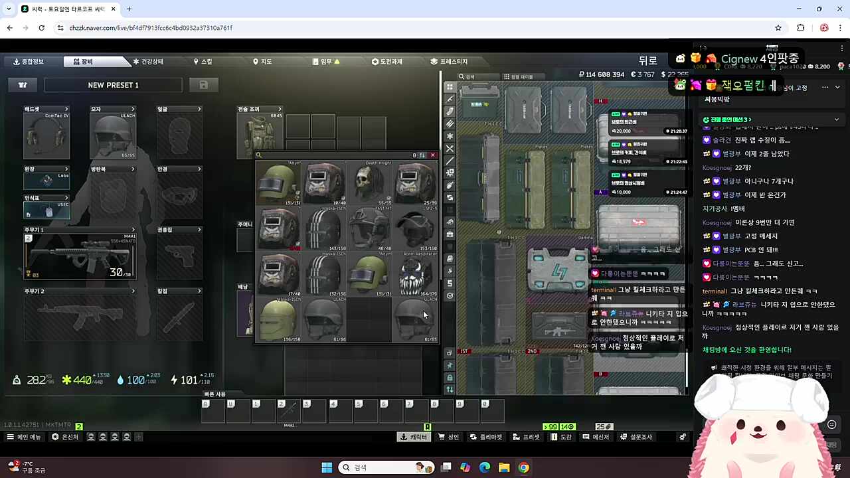Open the 도감 (Handbook) bottom button

point(562,437)
